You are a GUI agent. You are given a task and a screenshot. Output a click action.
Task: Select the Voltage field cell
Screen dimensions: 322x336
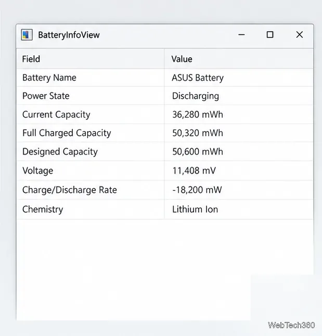point(91,171)
